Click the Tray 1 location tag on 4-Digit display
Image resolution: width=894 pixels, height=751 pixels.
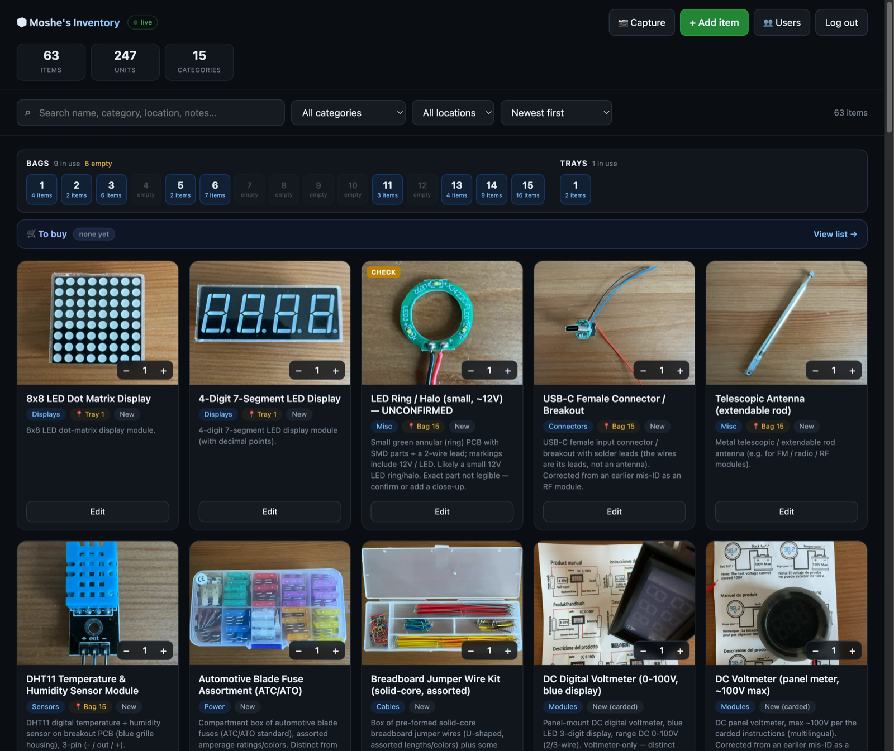click(x=262, y=414)
